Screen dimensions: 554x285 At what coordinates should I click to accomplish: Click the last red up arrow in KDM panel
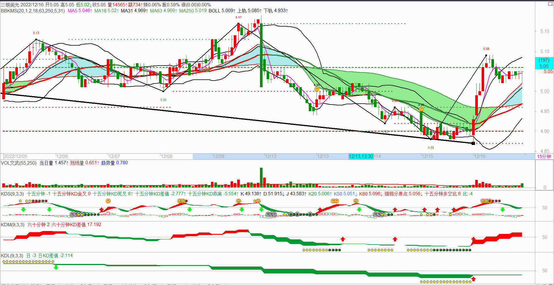coord(473,239)
